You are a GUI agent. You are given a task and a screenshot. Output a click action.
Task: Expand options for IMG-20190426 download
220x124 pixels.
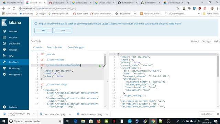coord(70,114)
